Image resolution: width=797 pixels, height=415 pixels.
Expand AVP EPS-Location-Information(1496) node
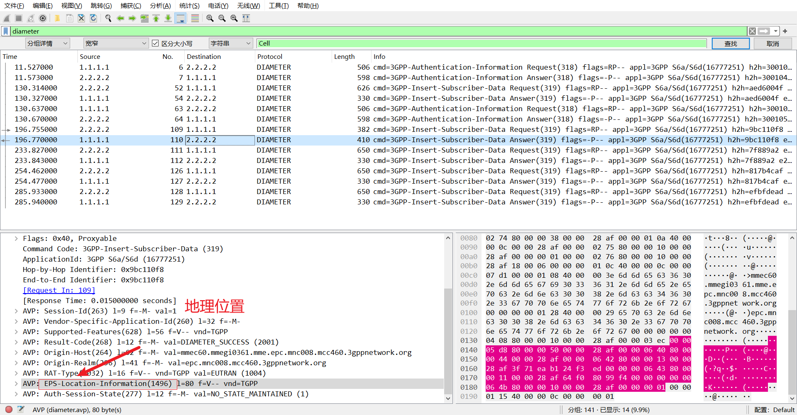16,383
